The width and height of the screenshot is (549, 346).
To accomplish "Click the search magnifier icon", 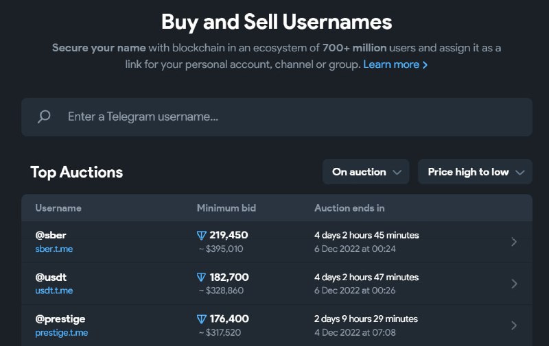I will tap(44, 116).
